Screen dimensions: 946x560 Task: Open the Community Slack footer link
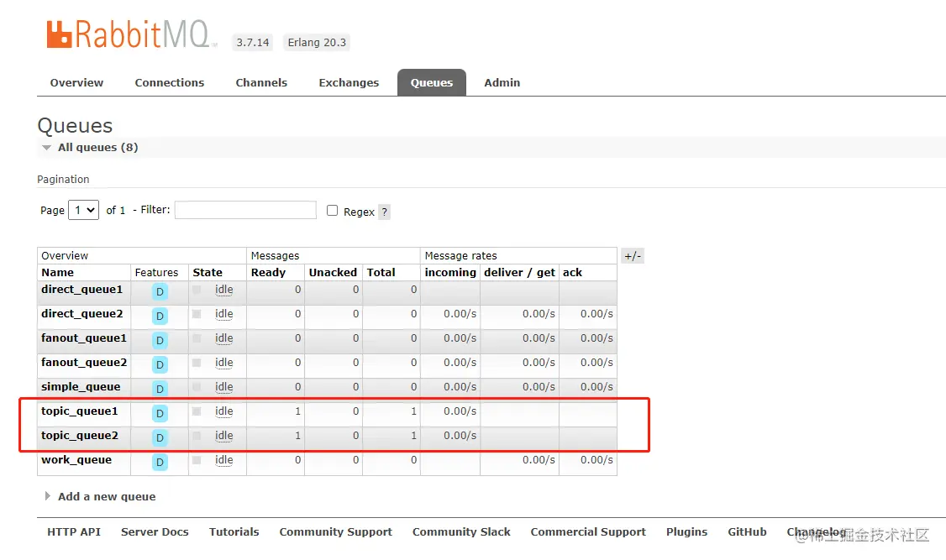461,532
